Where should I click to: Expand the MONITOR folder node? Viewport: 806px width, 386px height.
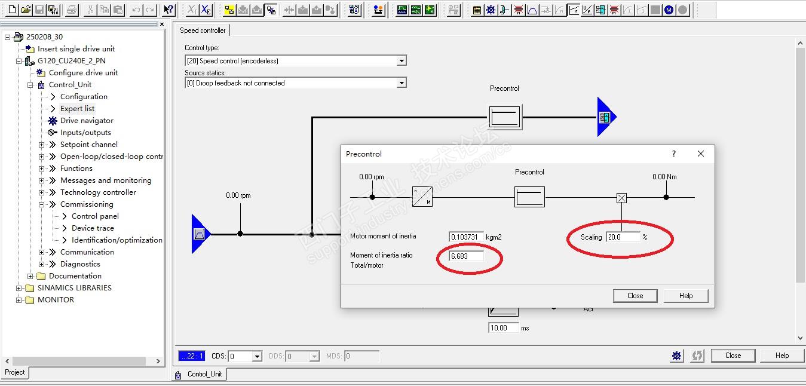click(x=19, y=300)
